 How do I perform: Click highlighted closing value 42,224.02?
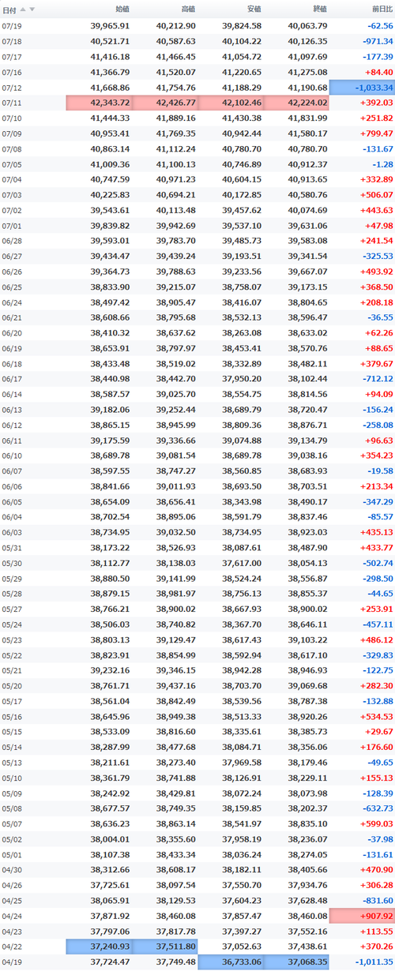[296, 103]
